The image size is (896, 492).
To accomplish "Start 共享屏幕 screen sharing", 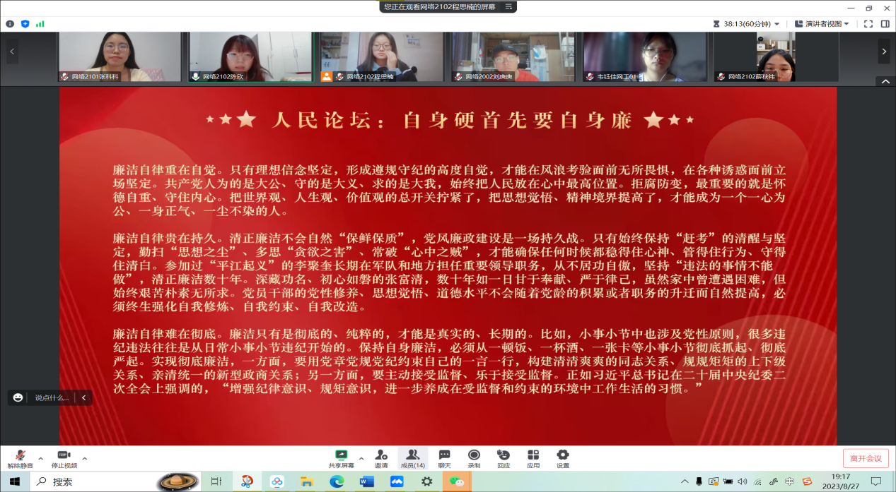I will (341, 459).
